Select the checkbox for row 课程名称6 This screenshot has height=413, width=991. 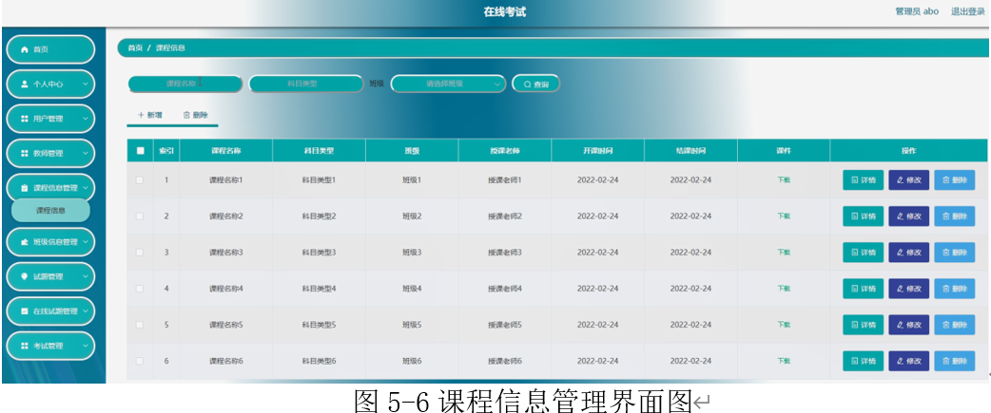[140, 361]
